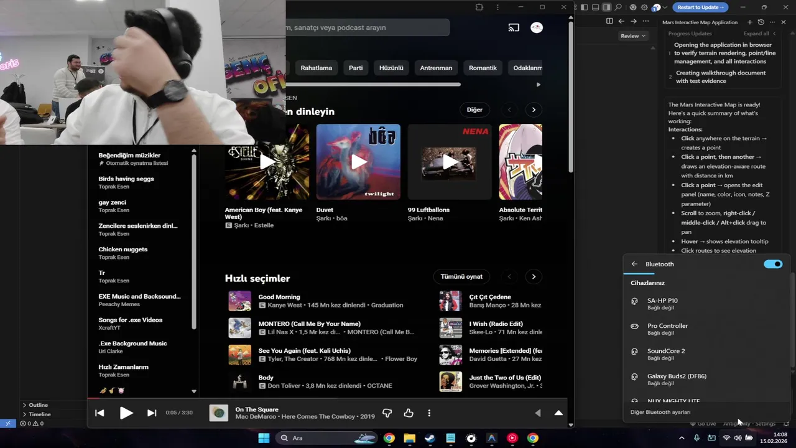Click Tümünü oynat button
This screenshot has width=796, height=448.
[461, 276]
